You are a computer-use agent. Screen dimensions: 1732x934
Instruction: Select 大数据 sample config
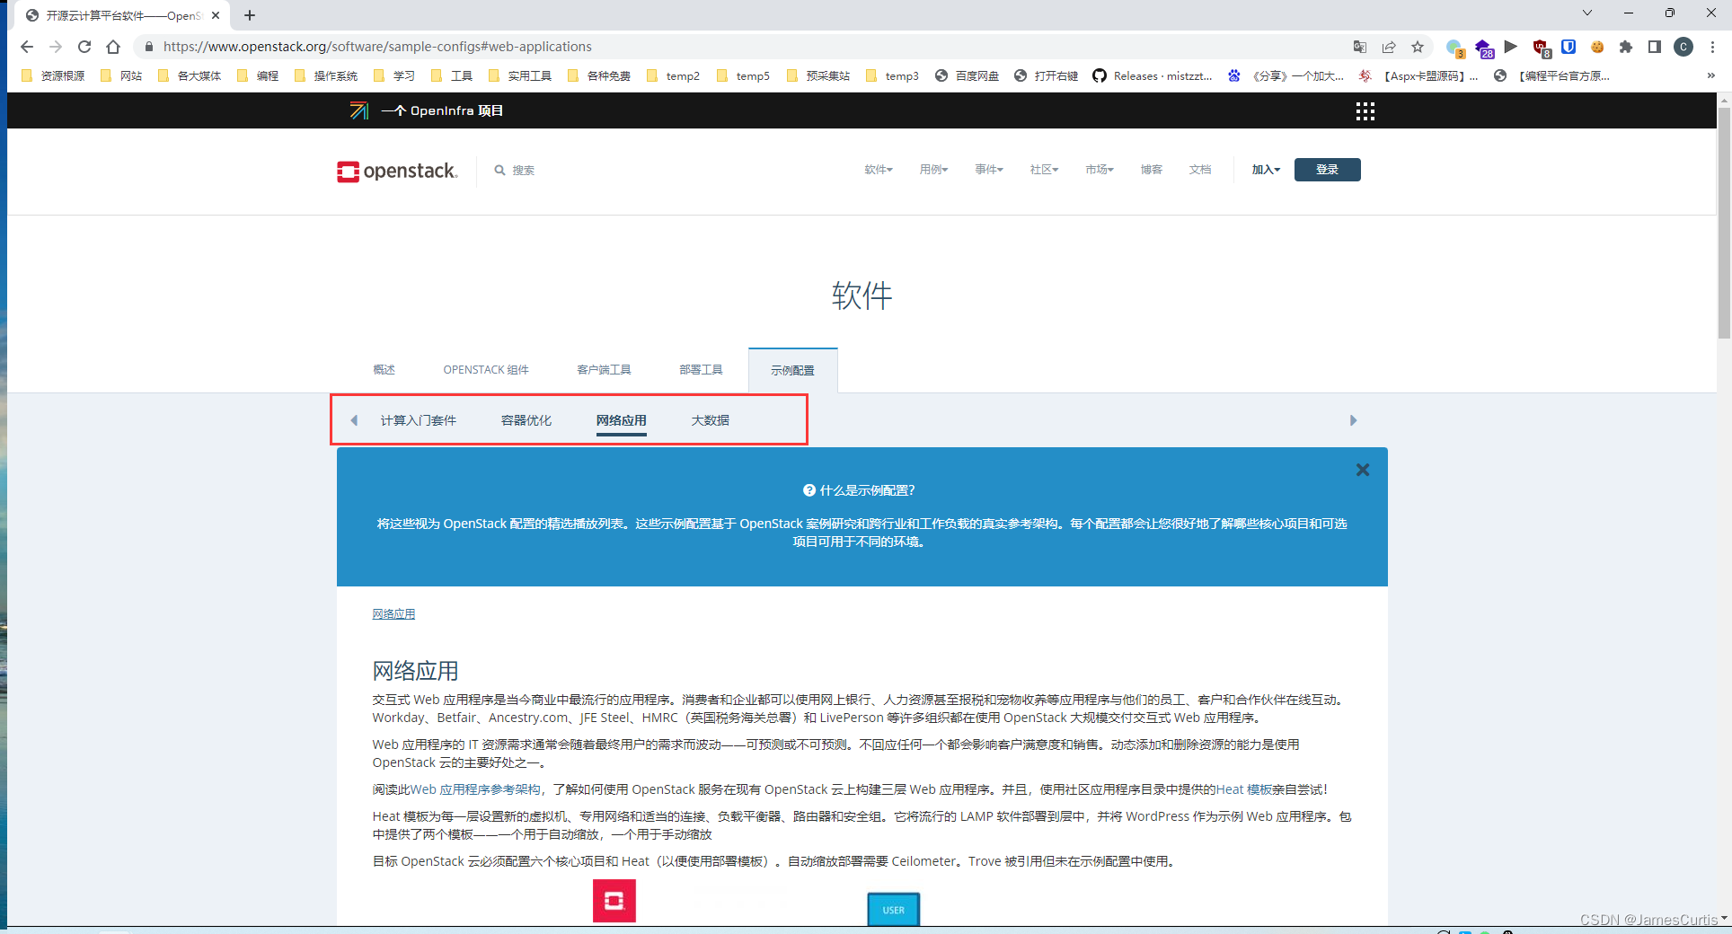coord(710,420)
